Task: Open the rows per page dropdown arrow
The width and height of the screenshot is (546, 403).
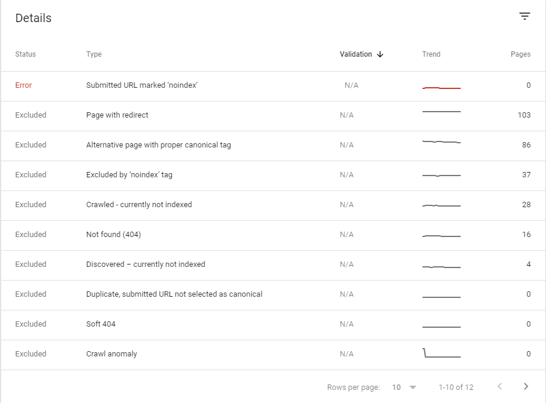Action: click(x=413, y=387)
